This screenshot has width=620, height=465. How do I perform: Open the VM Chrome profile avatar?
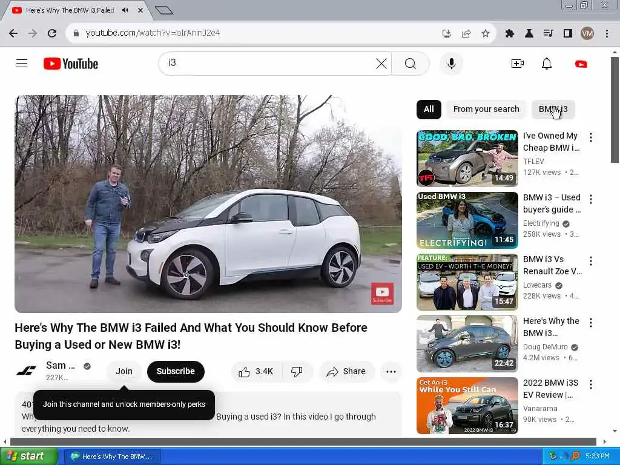tap(587, 34)
